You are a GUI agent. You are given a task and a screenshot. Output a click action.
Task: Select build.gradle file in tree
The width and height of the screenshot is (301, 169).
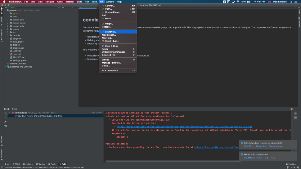[18, 42]
